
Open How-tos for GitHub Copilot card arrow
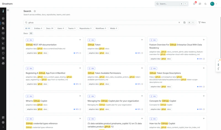pos(204,119)
